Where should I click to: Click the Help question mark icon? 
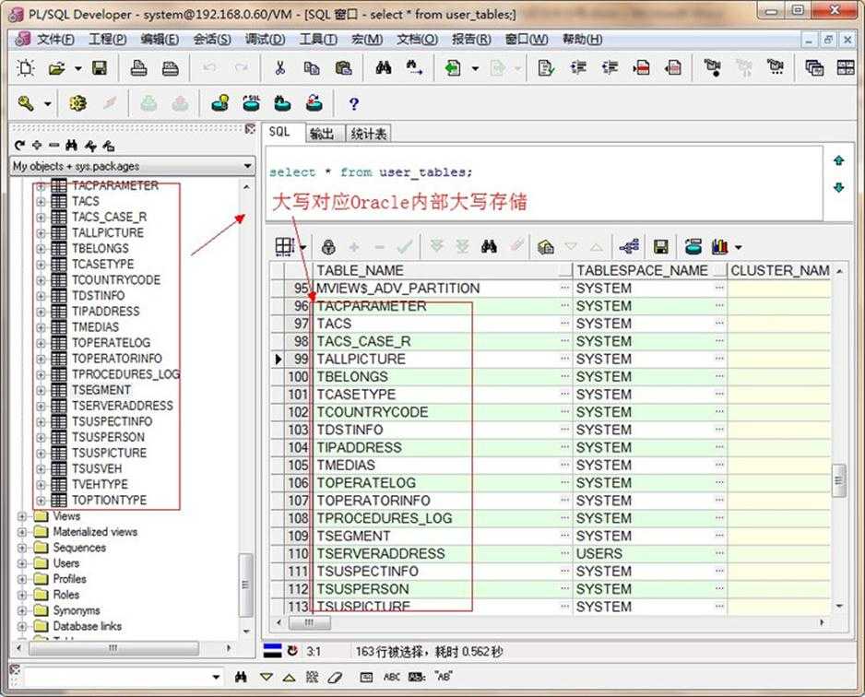[353, 103]
